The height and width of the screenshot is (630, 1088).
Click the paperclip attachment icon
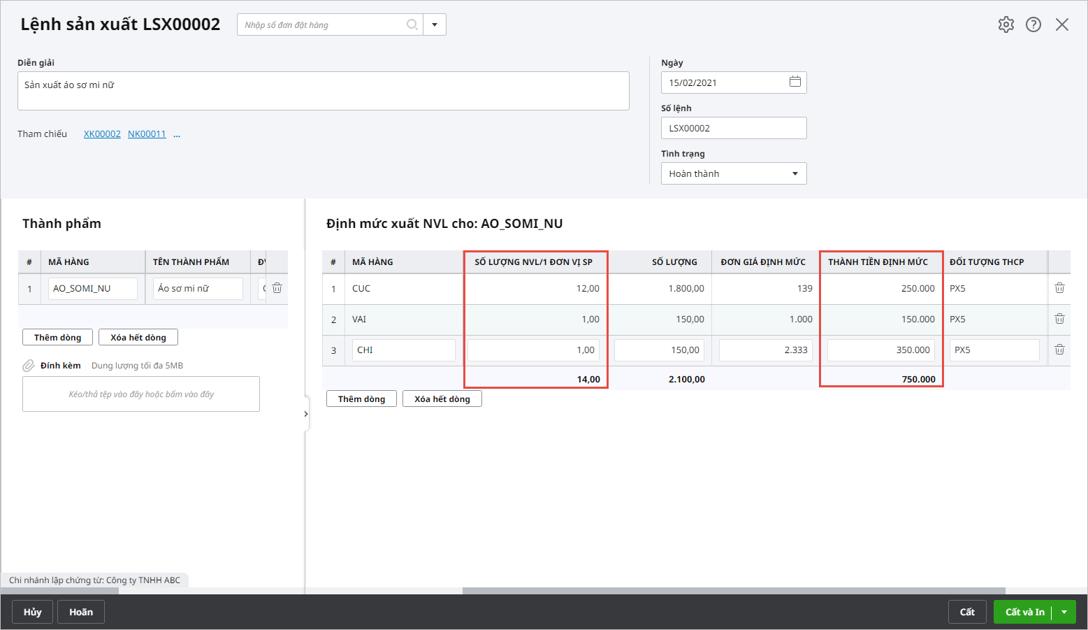pyautogui.click(x=29, y=366)
